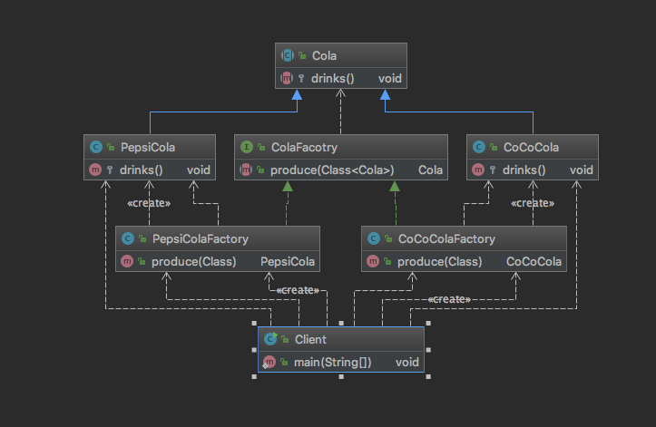This screenshot has width=656, height=427.
Task: Select the PepsiColaFactory node title
Action: coord(201,238)
